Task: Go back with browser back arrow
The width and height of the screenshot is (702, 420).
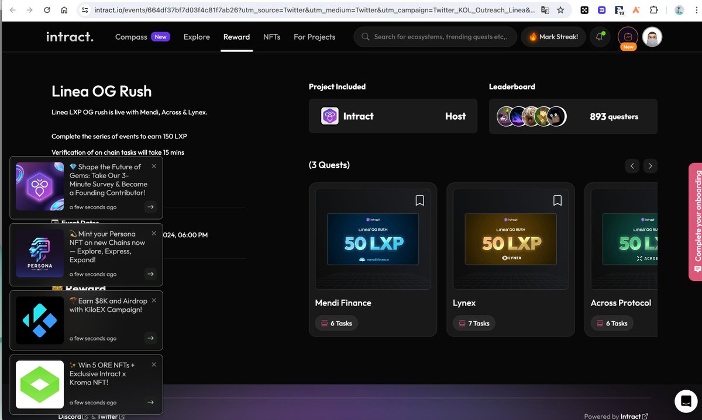Action: click(12, 10)
